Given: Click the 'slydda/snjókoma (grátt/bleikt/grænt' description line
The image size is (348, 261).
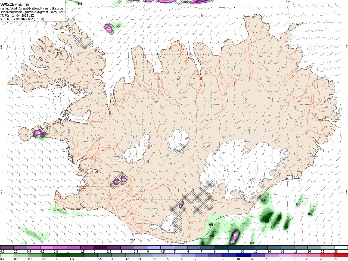Looking at the screenshot, I should pos(32,12).
